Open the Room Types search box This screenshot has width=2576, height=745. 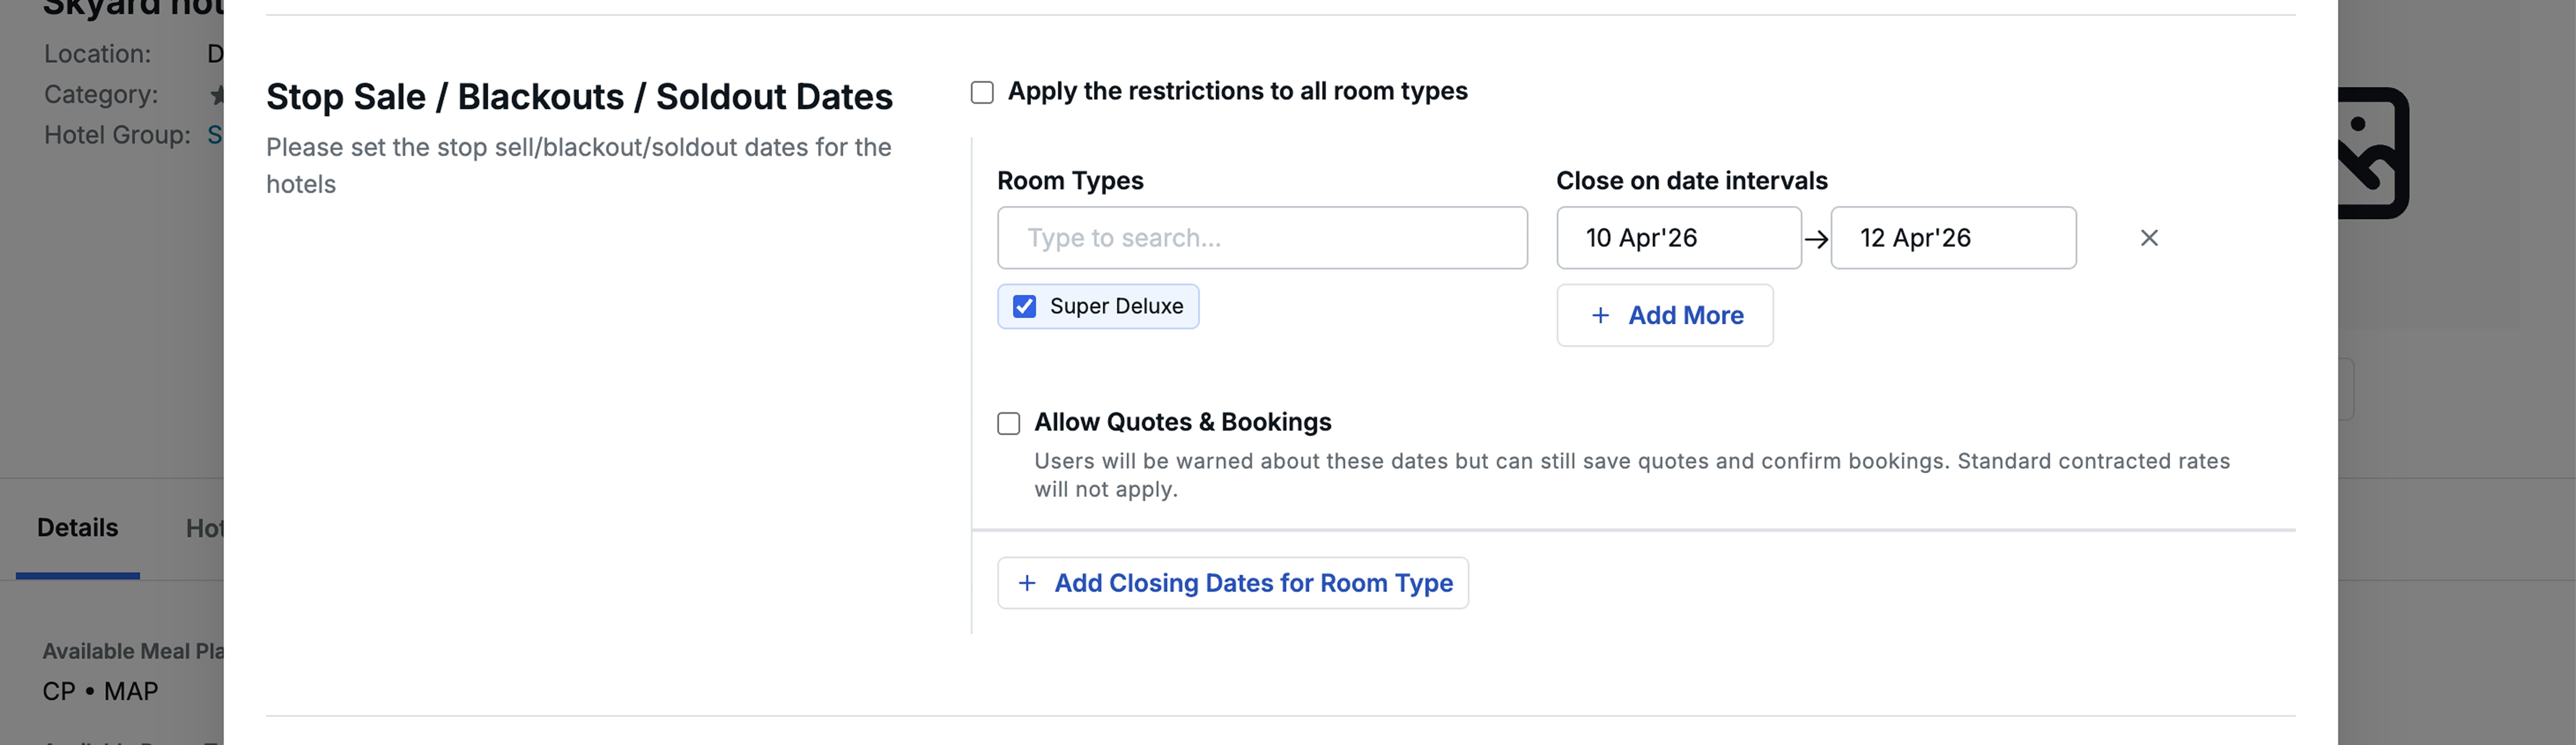[x=1261, y=238]
